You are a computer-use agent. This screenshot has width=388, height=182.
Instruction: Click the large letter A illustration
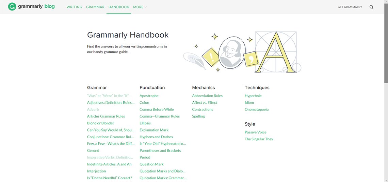276,53
